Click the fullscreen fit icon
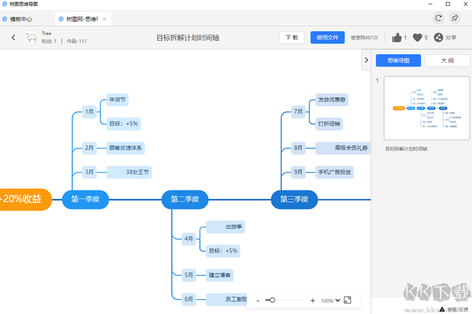The image size is (472, 314). pos(348,300)
